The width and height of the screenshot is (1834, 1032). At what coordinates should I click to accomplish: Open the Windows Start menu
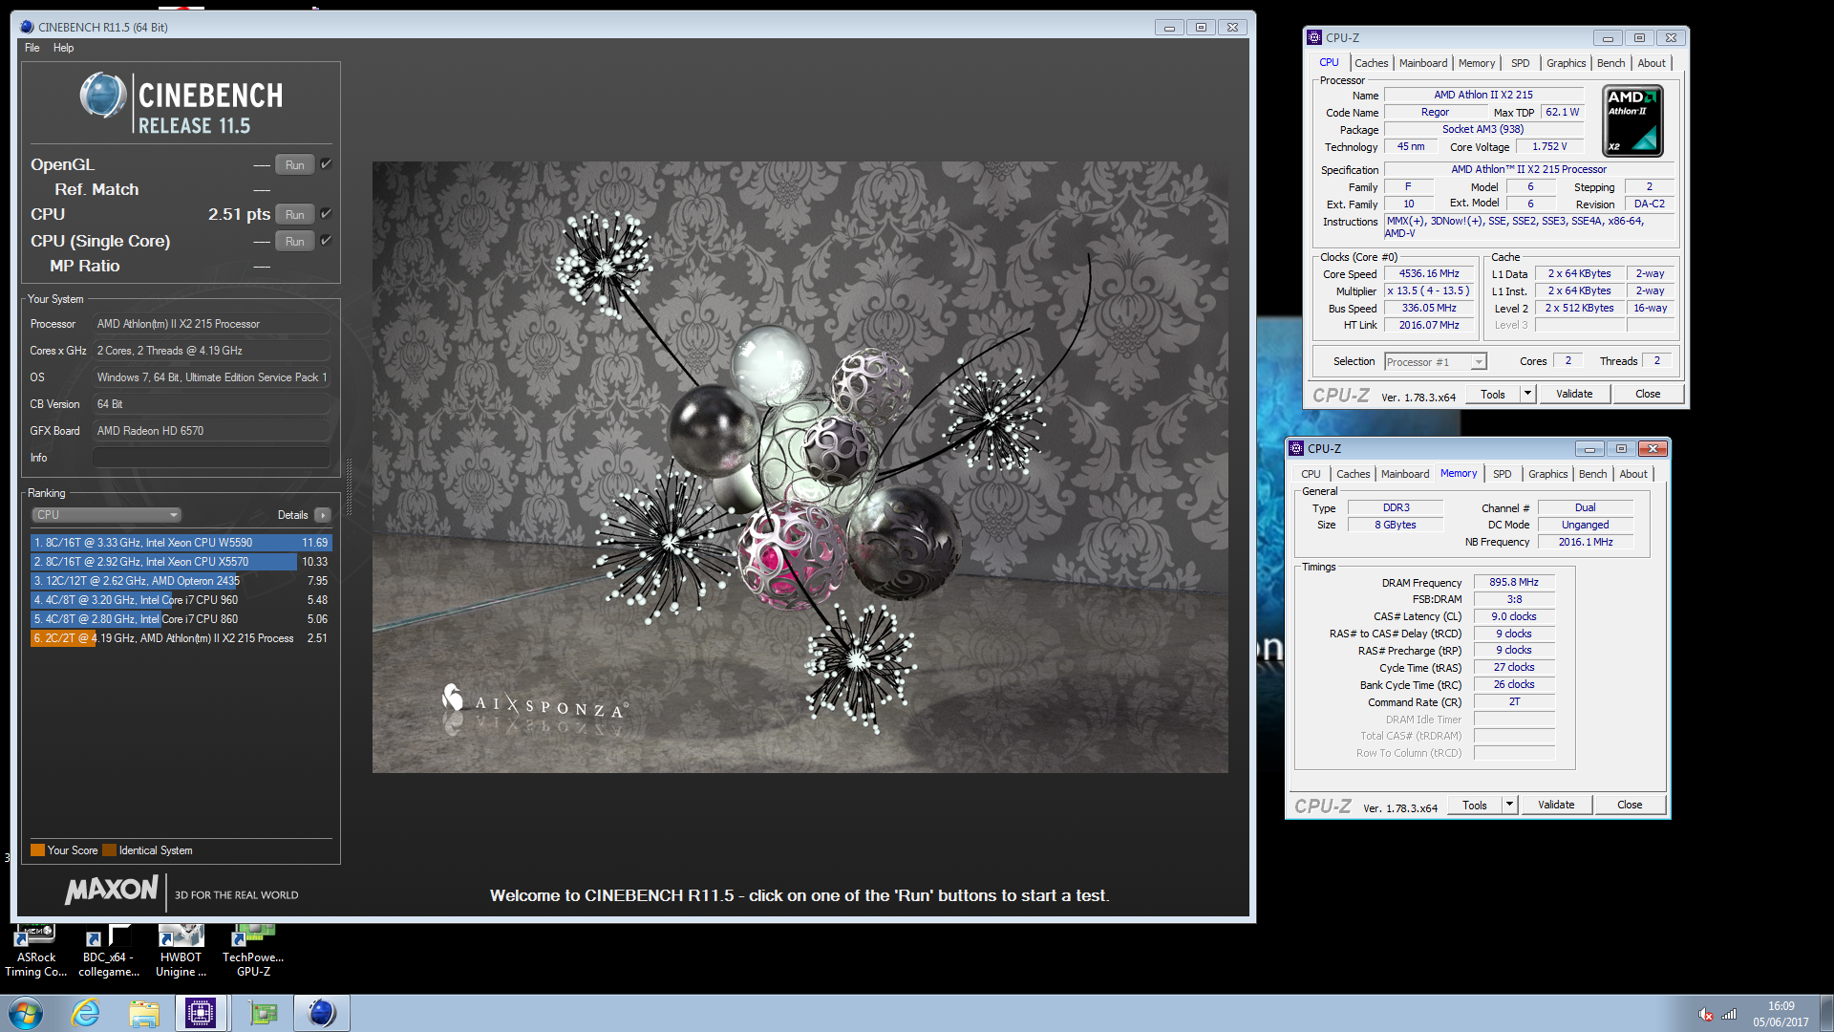pyautogui.click(x=26, y=1013)
